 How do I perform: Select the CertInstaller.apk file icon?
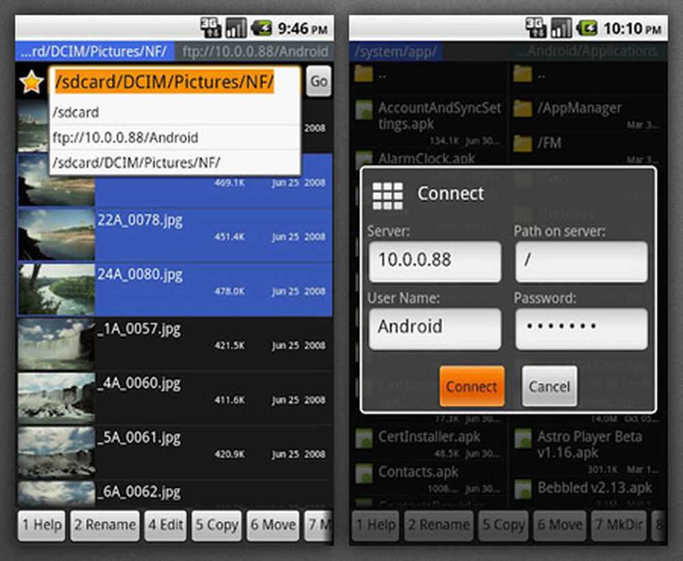click(367, 437)
